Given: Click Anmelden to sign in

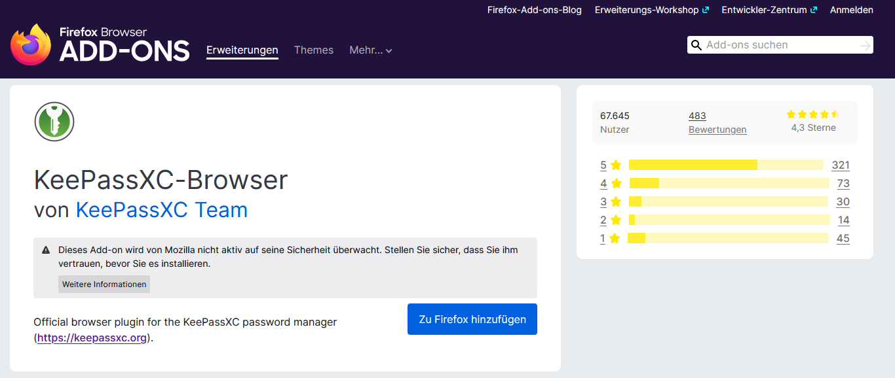Looking at the screenshot, I should click(851, 10).
